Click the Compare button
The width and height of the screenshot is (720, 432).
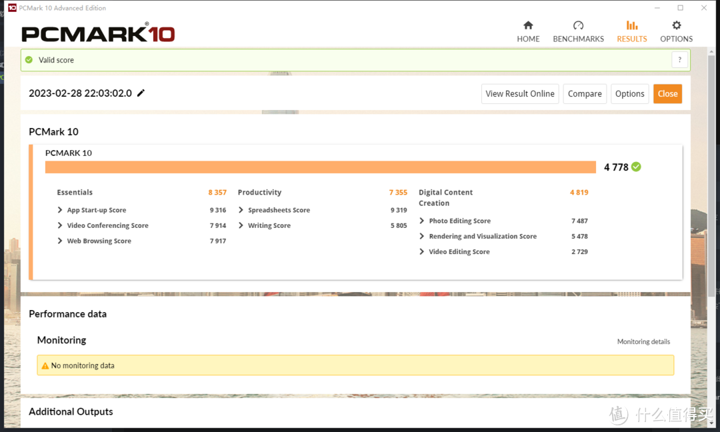click(585, 93)
